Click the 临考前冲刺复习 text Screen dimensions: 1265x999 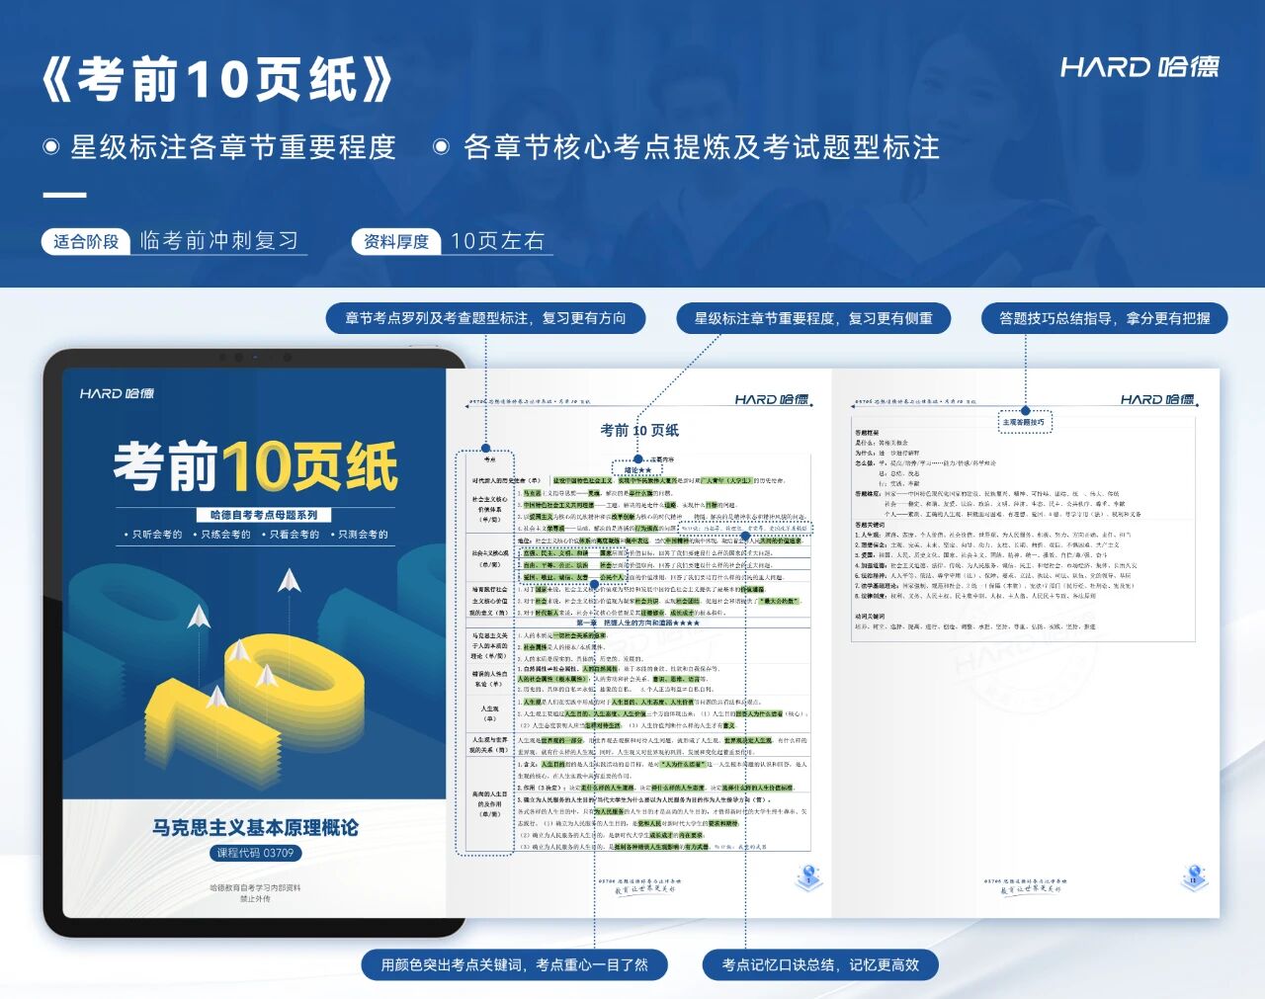coord(218,241)
